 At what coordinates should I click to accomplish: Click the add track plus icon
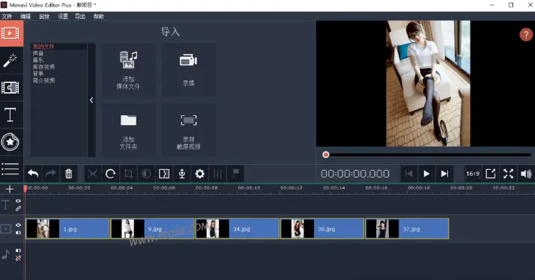[10, 189]
